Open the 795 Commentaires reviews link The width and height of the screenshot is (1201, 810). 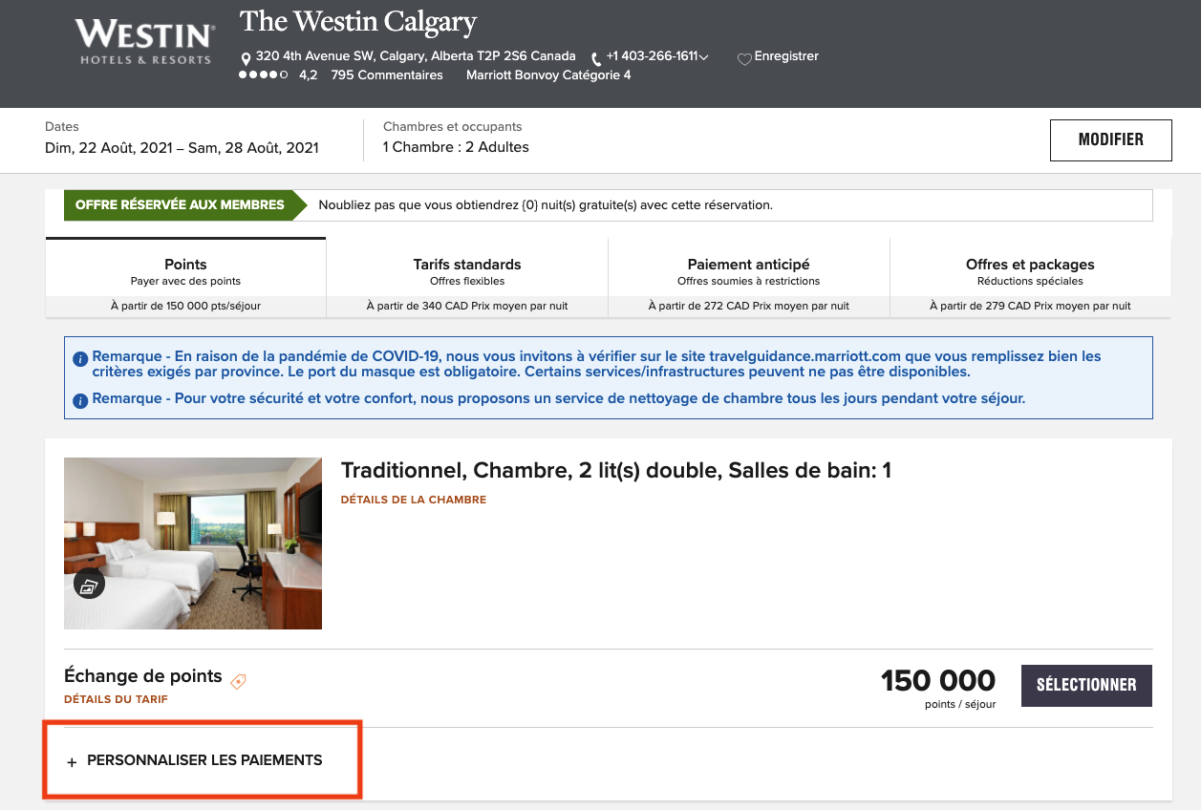[387, 75]
